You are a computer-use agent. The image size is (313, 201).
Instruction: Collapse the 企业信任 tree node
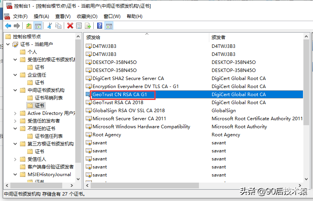pos(15,75)
